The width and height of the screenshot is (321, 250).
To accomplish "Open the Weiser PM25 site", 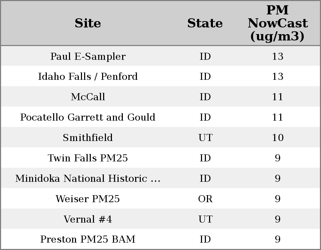I will coord(88,199).
